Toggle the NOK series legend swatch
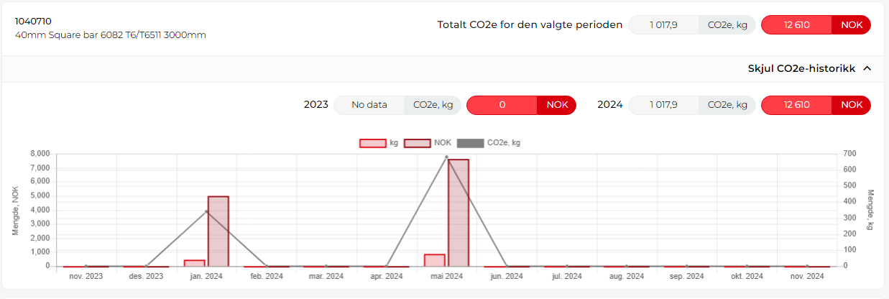 pyautogui.click(x=417, y=143)
